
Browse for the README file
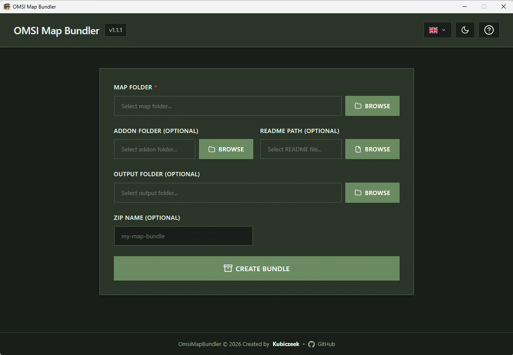coord(372,149)
